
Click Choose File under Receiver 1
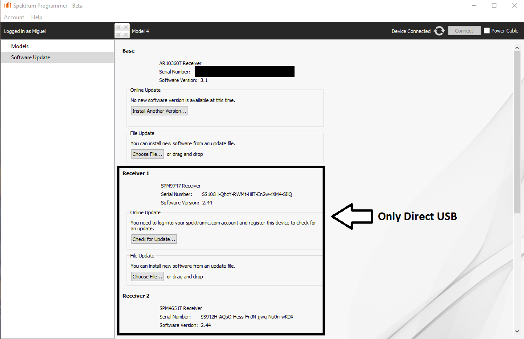pos(147,277)
